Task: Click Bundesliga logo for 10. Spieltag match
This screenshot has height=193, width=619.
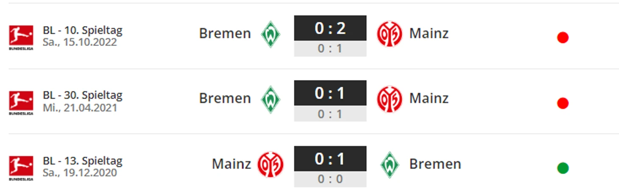Action: click(x=21, y=37)
